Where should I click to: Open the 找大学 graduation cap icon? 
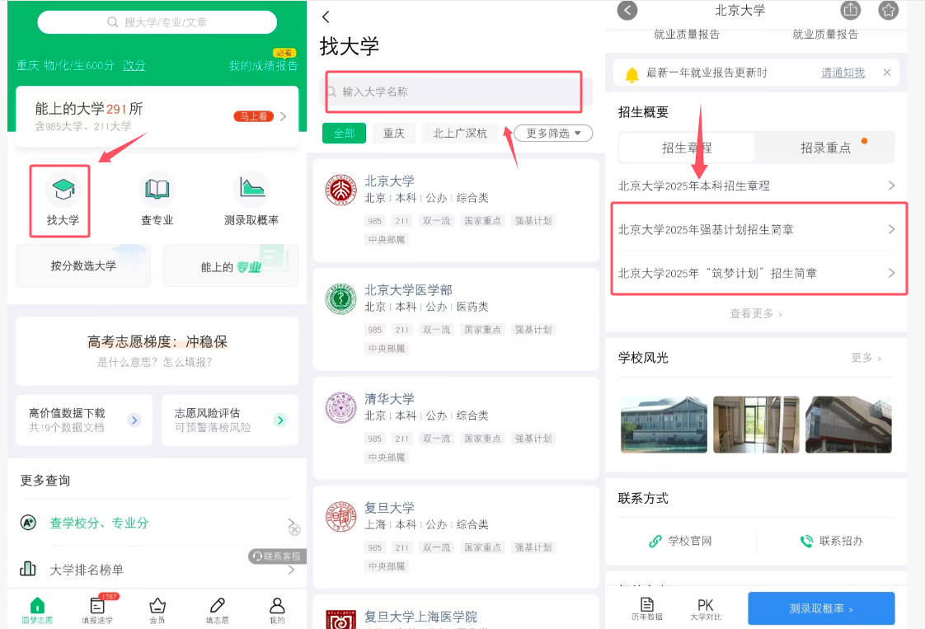tap(63, 191)
